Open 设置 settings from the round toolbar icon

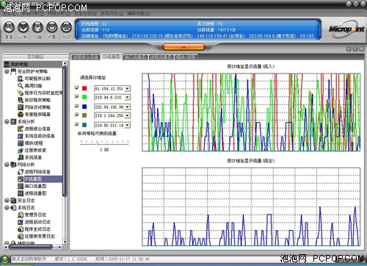pyautogui.click(x=52, y=27)
